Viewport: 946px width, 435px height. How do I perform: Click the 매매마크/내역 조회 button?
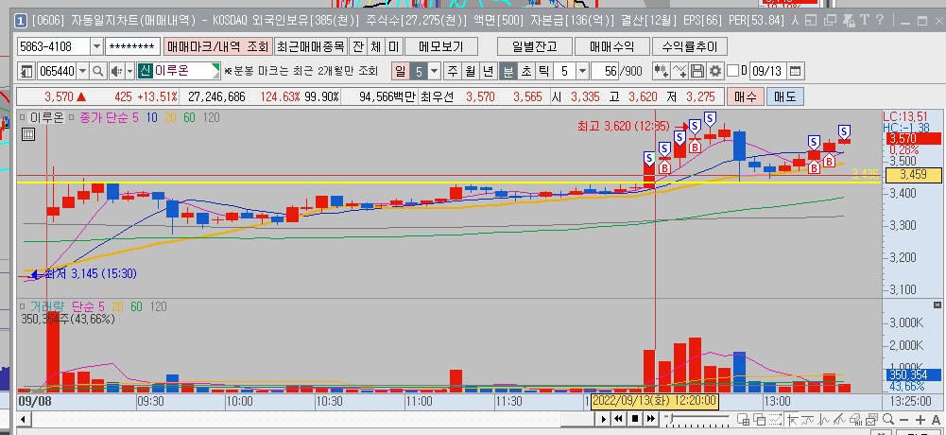point(216,46)
